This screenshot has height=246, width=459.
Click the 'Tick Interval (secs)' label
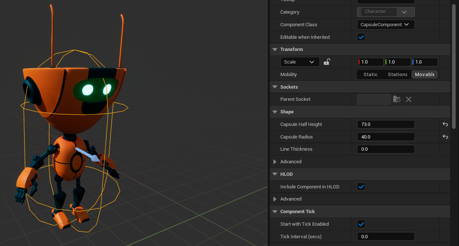click(301, 237)
